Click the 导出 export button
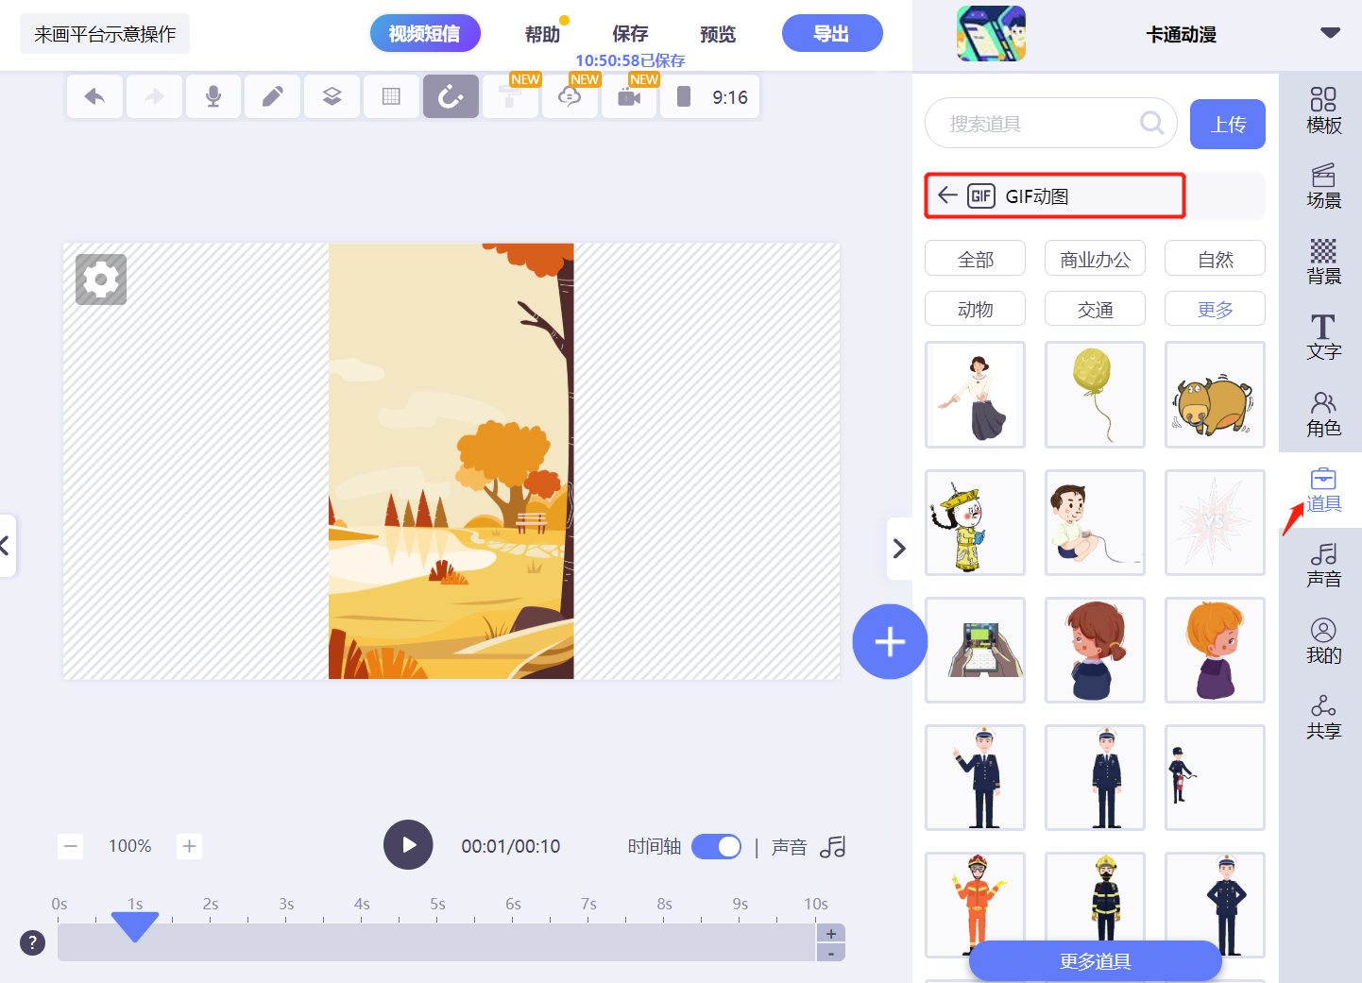The height and width of the screenshot is (983, 1362). [832, 34]
